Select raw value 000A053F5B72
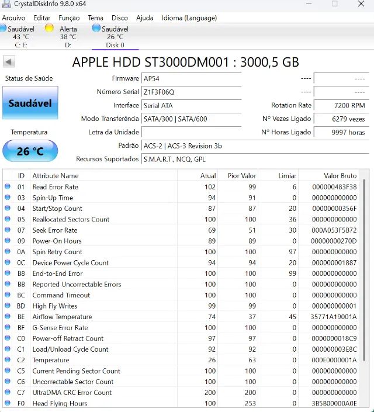Screen dimensions: 374x412 (334, 230)
